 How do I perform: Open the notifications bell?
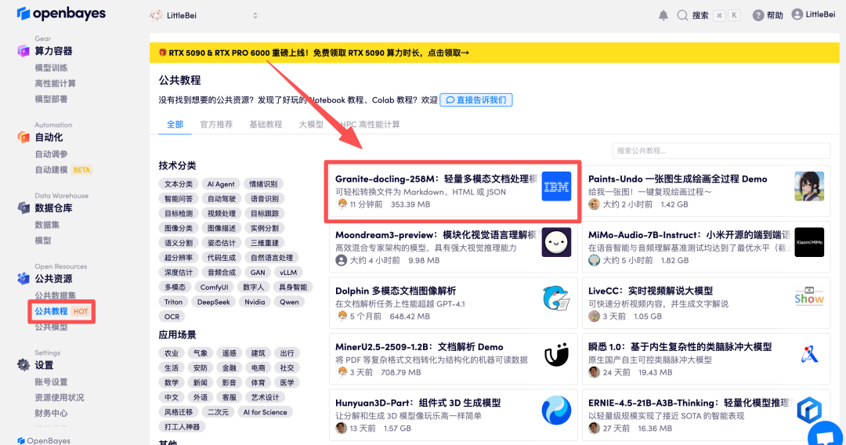pyautogui.click(x=663, y=16)
